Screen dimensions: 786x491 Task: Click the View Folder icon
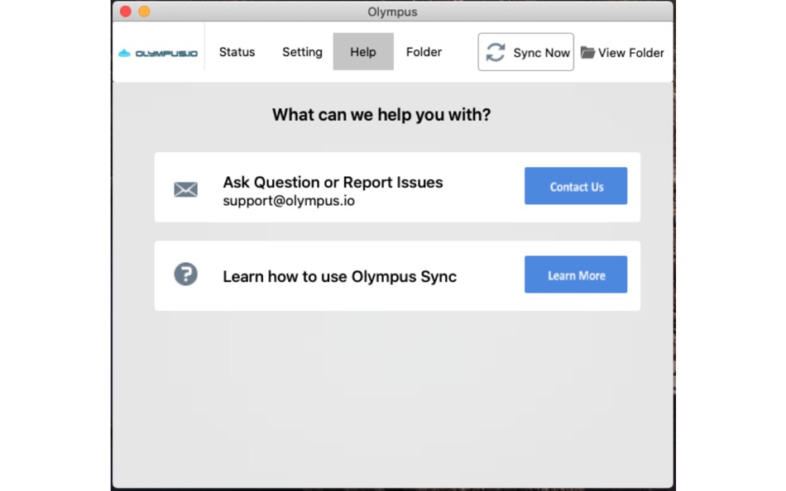pyautogui.click(x=587, y=52)
